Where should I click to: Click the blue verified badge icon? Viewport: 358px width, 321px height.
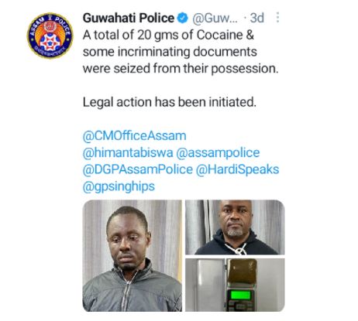coord(183,19)
